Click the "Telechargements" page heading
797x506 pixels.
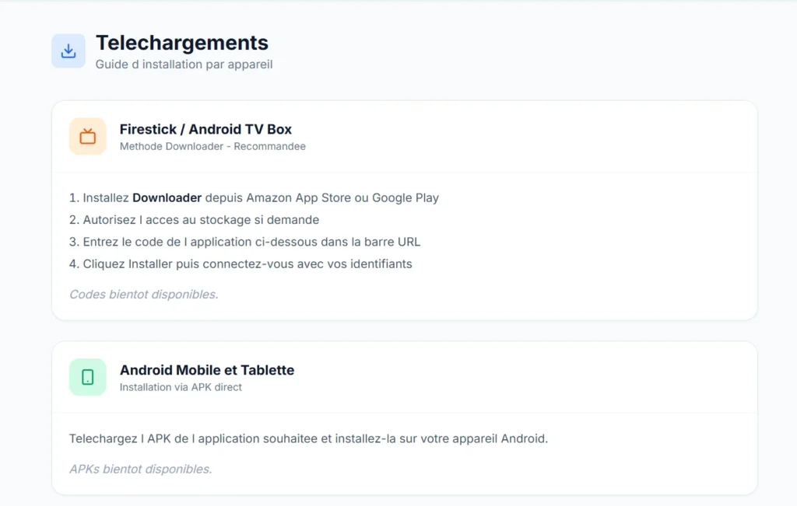(182, 44)
